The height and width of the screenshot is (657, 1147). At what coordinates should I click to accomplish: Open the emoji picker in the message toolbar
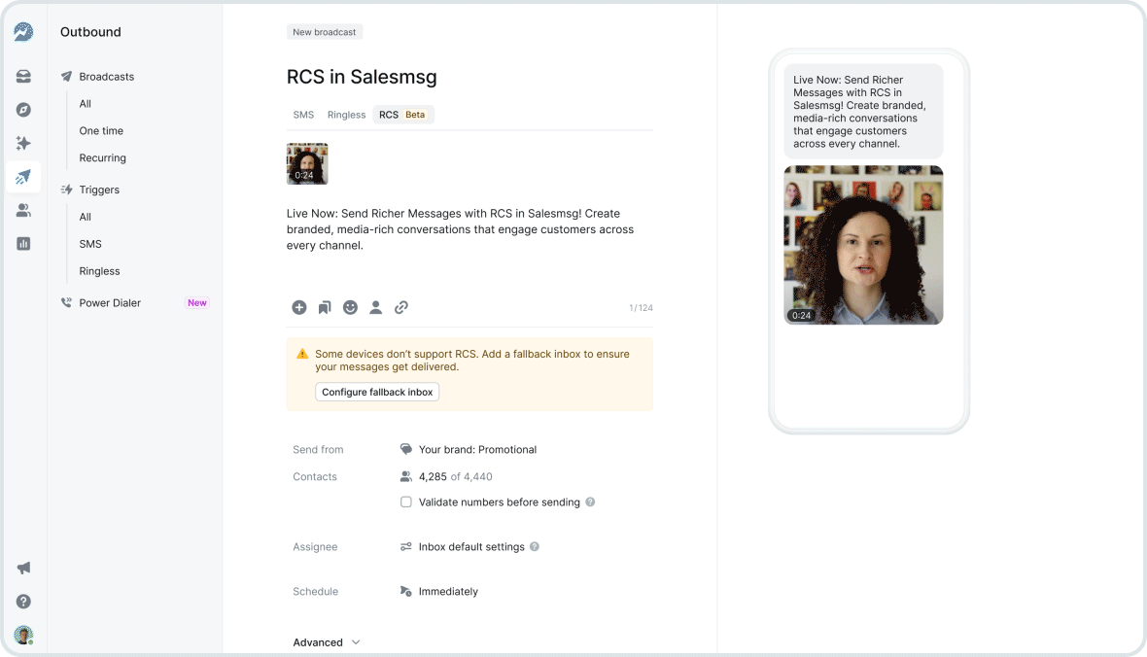(350, 307)
